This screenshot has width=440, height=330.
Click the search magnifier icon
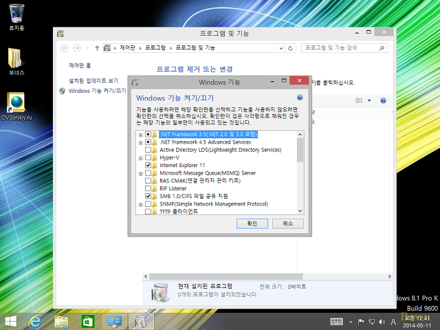pos(382,48)
